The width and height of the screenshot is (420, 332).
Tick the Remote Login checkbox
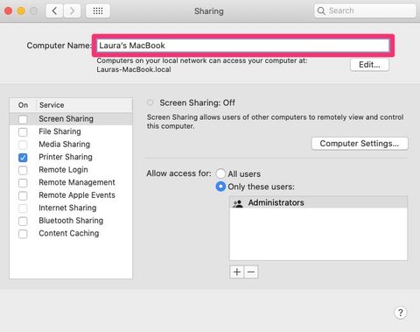(23, 170)
